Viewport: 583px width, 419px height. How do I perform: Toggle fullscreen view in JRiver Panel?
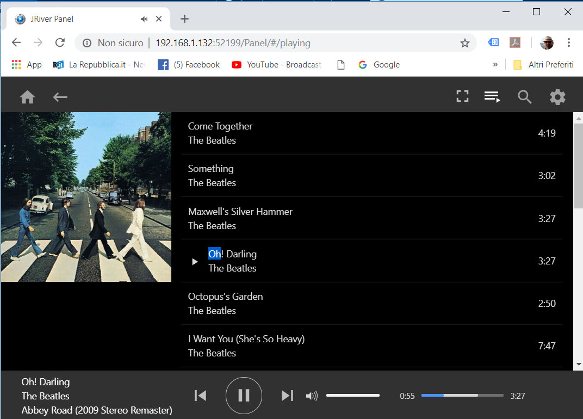[x=462, y=96]
